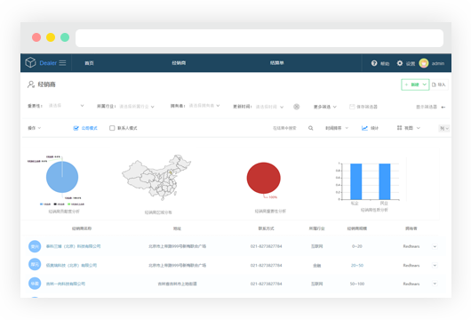Click the green macOS-style window dot
The height and width of the screenshot is (320, 471).
65,37
